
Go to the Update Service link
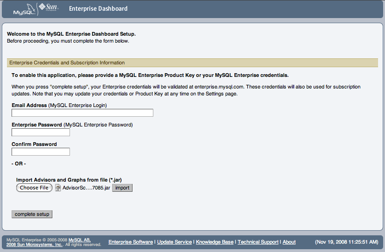pyautogui.click(x=174, y=242)
